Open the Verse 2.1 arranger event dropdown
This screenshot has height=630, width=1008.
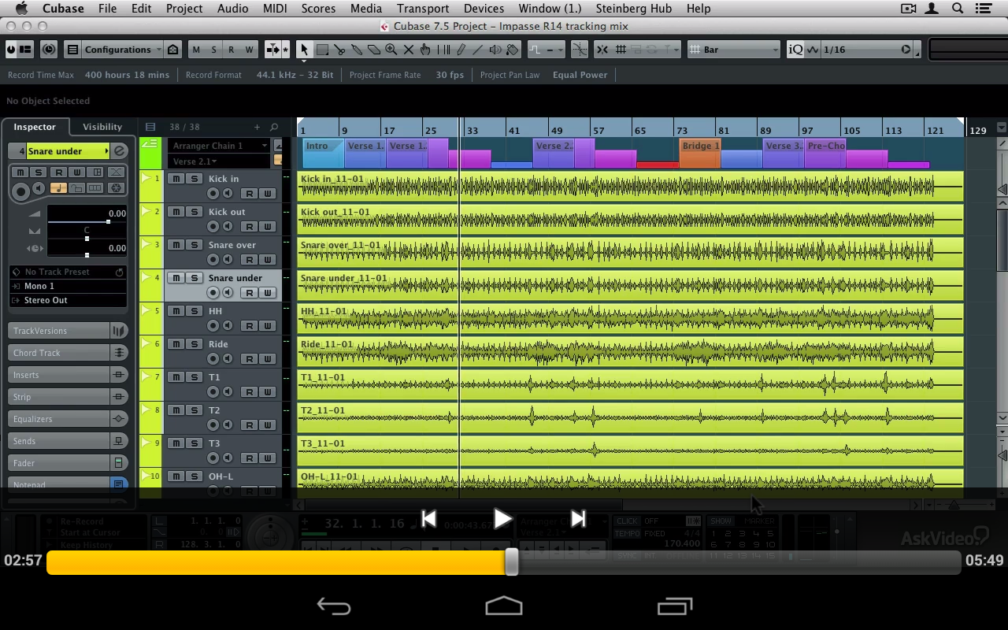pyautogui.click(x=219, y=161)
